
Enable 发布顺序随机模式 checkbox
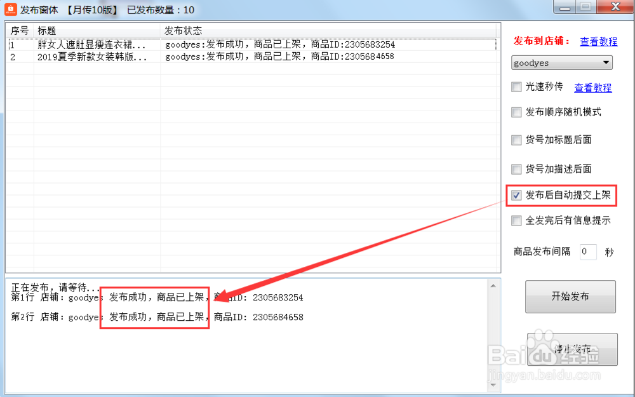click(516, 112)
